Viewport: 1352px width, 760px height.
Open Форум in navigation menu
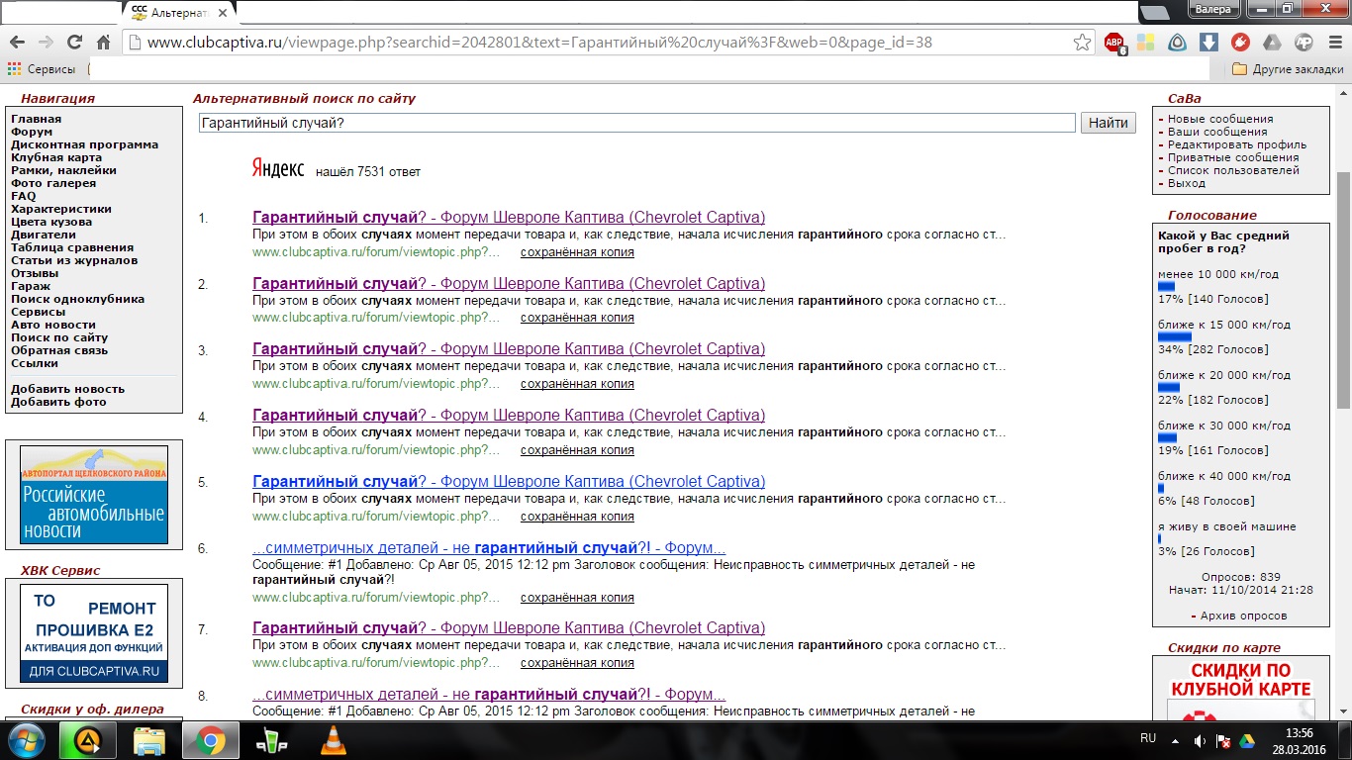click(x=32, y=132)
